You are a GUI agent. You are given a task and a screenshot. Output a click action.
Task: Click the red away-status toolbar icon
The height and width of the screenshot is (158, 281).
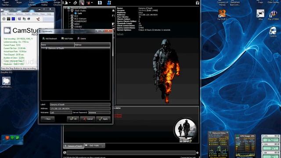click(x=88, y=3)
